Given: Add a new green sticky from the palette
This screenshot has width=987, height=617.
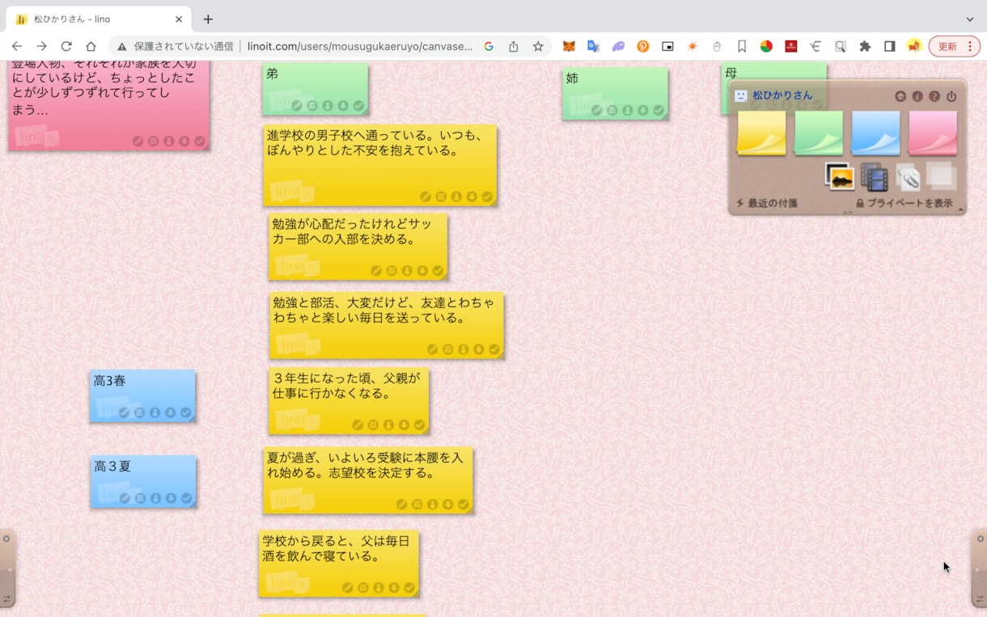Looking at the screenshot, I should click(819, 133).
